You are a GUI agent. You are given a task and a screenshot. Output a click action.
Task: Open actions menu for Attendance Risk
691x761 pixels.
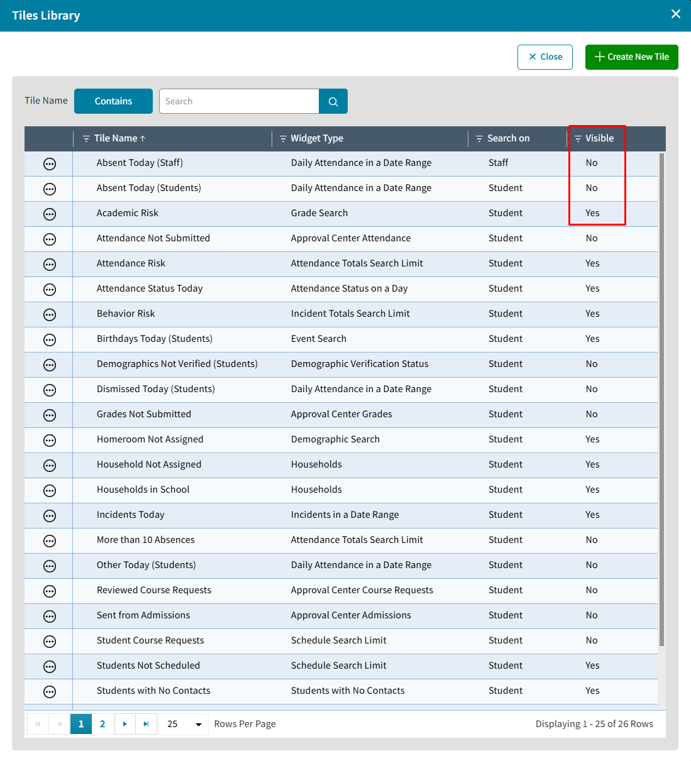pos(50,265)
